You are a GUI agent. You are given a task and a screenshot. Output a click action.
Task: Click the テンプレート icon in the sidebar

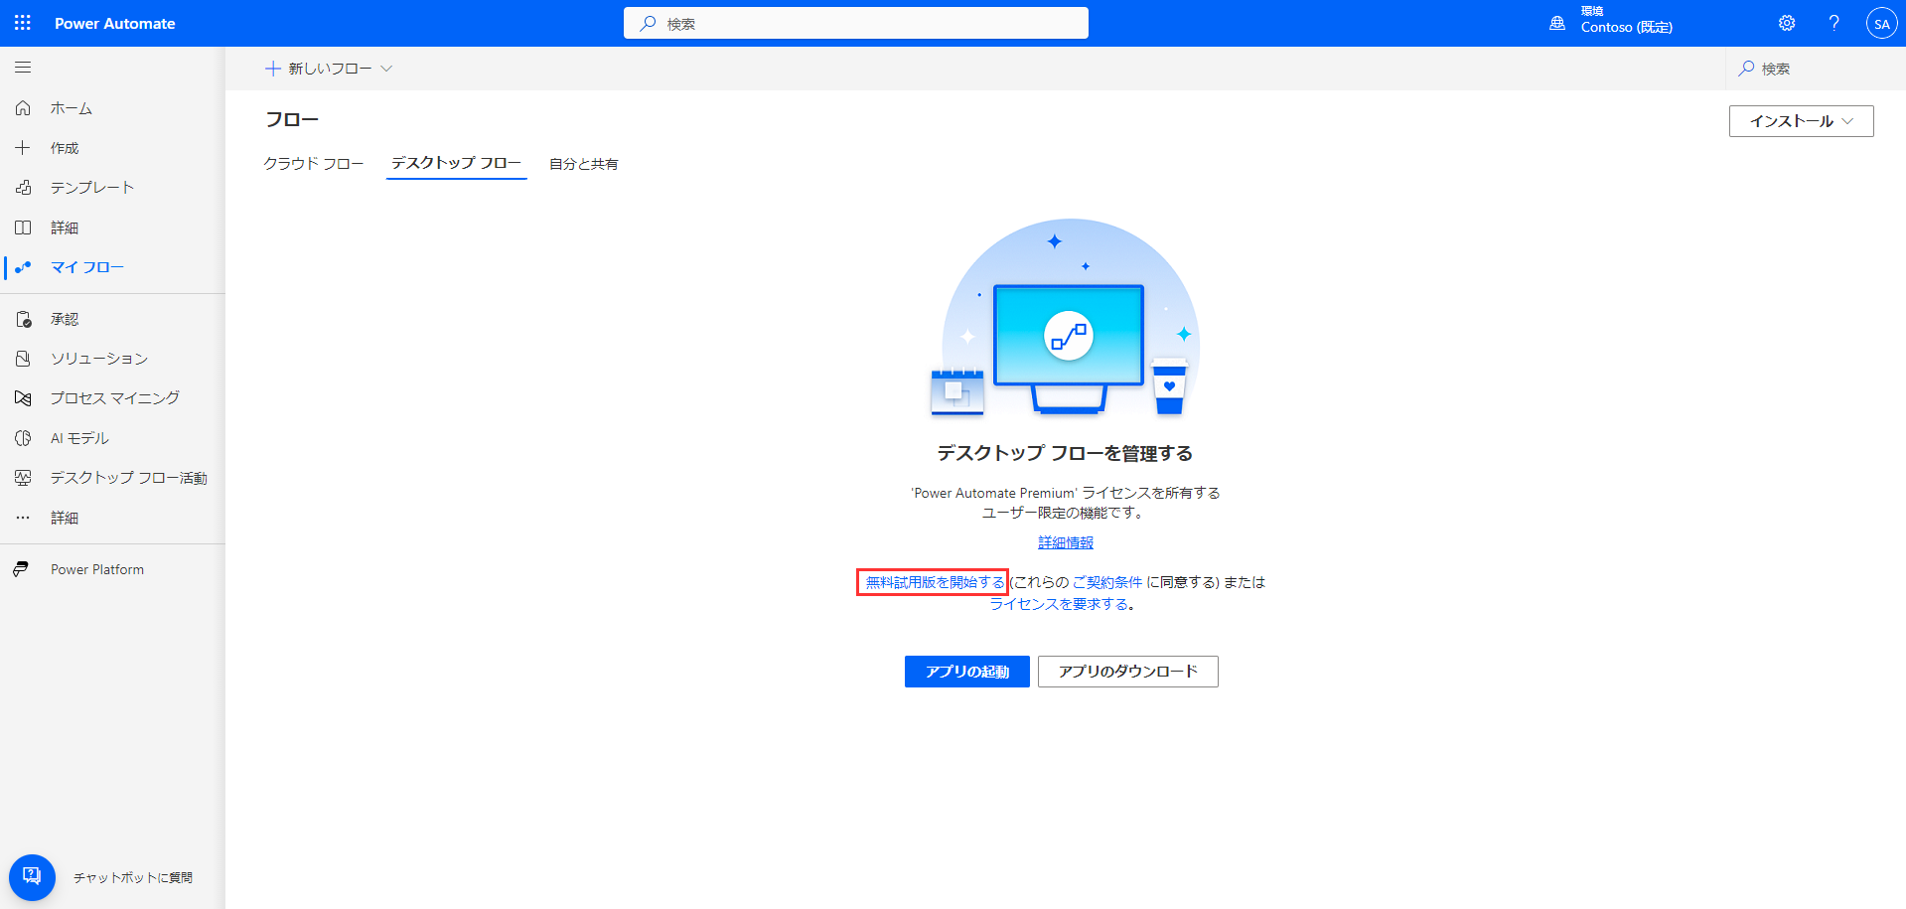[x=23, y=187]
